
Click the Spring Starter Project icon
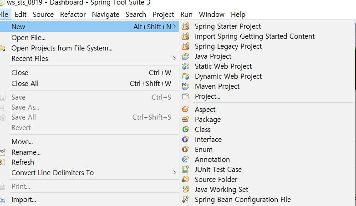tap(185, 26)
